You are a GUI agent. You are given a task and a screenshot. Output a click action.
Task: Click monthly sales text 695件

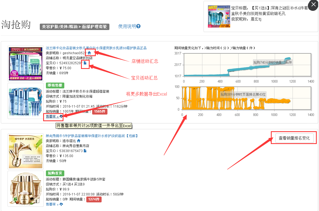[x=64, y=73]
